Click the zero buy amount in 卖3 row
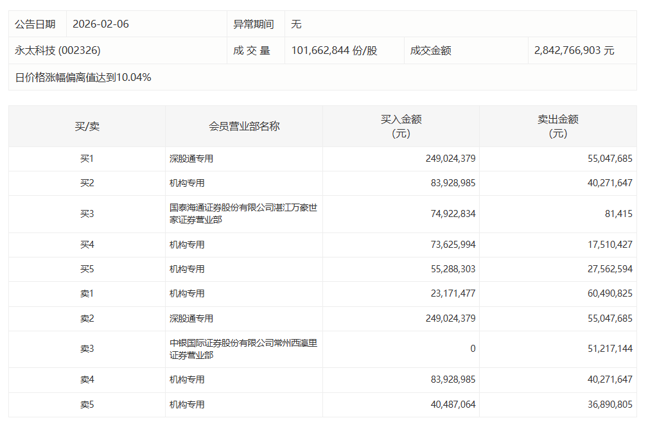The width and height of the screenshot is (648, 427). click(x=473, y=349)
